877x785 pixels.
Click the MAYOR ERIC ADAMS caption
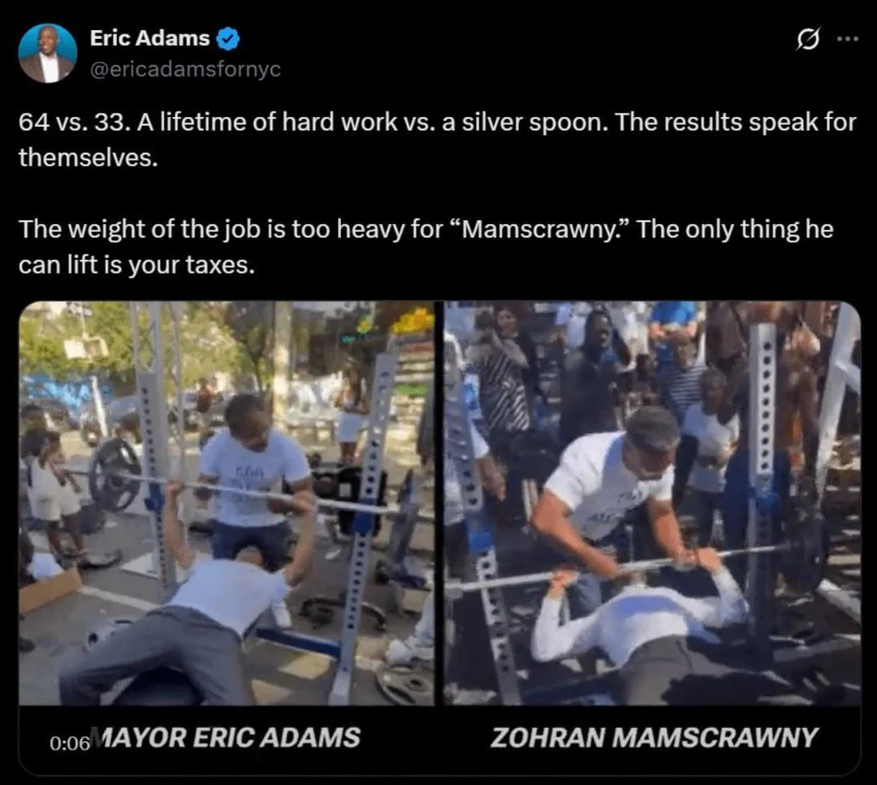click(226, 737)
